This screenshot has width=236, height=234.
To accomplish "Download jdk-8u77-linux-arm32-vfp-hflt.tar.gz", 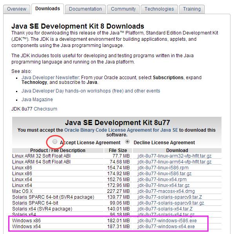I will (174, 156).
